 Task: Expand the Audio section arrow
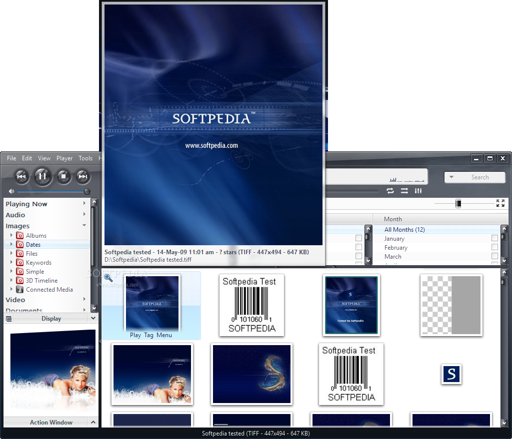[x=84, y=214]
